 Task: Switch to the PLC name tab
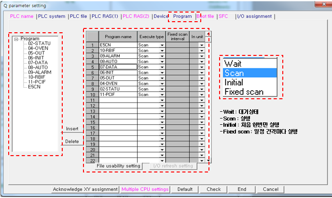tap(22, 16)
